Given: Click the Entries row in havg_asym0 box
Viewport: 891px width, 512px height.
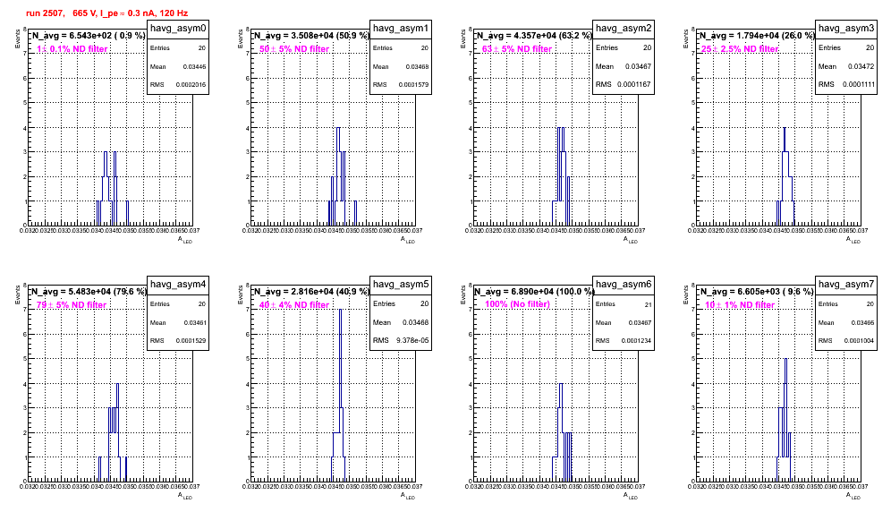Looking at the screenshot, I should 178,48.
